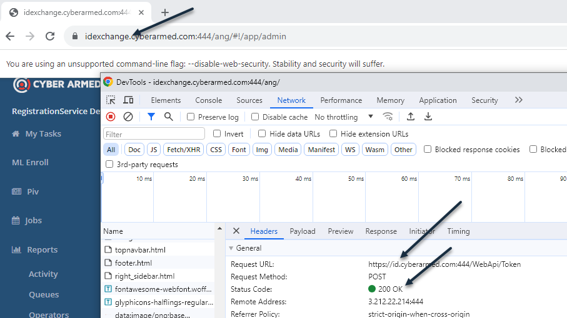This screenshot has width=567, height=318.
Task: Enable Disable cache checkbox
Action: click(x=255, y=117)
